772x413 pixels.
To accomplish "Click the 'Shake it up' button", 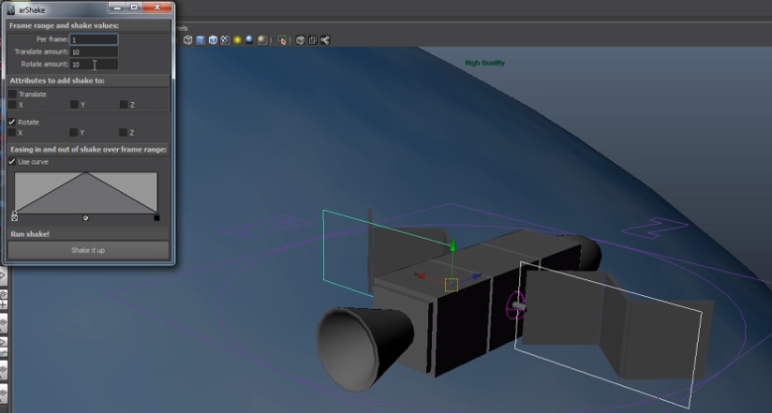I will coord(88,250).
